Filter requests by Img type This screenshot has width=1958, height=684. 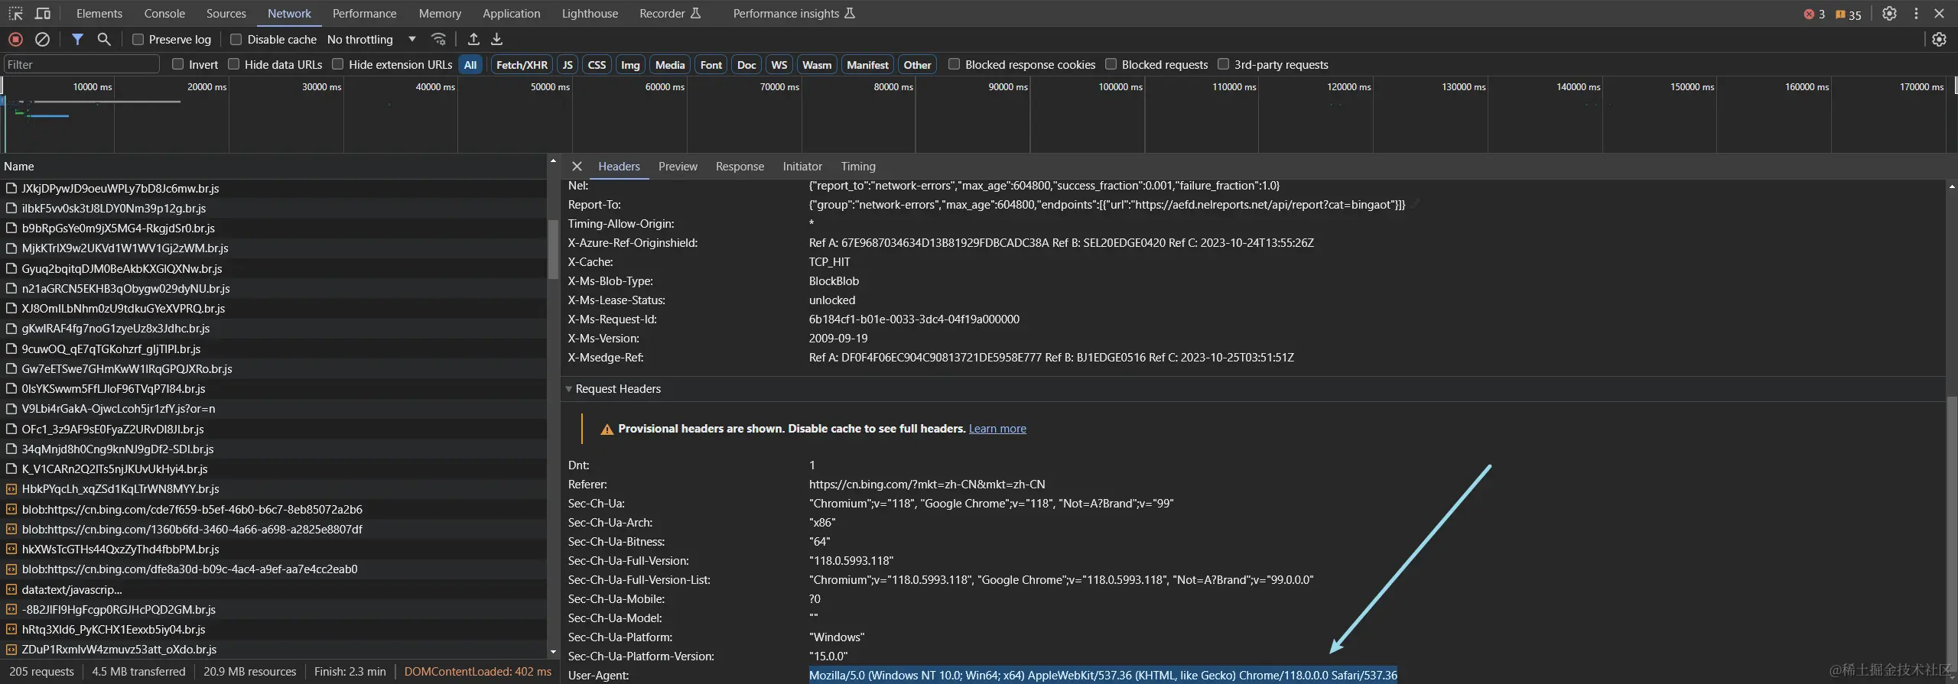[630, 64]
